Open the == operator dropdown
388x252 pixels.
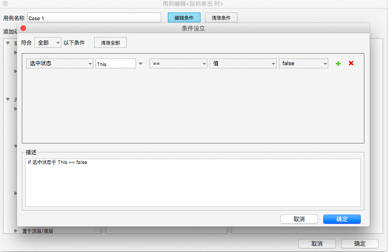[178, 63]
